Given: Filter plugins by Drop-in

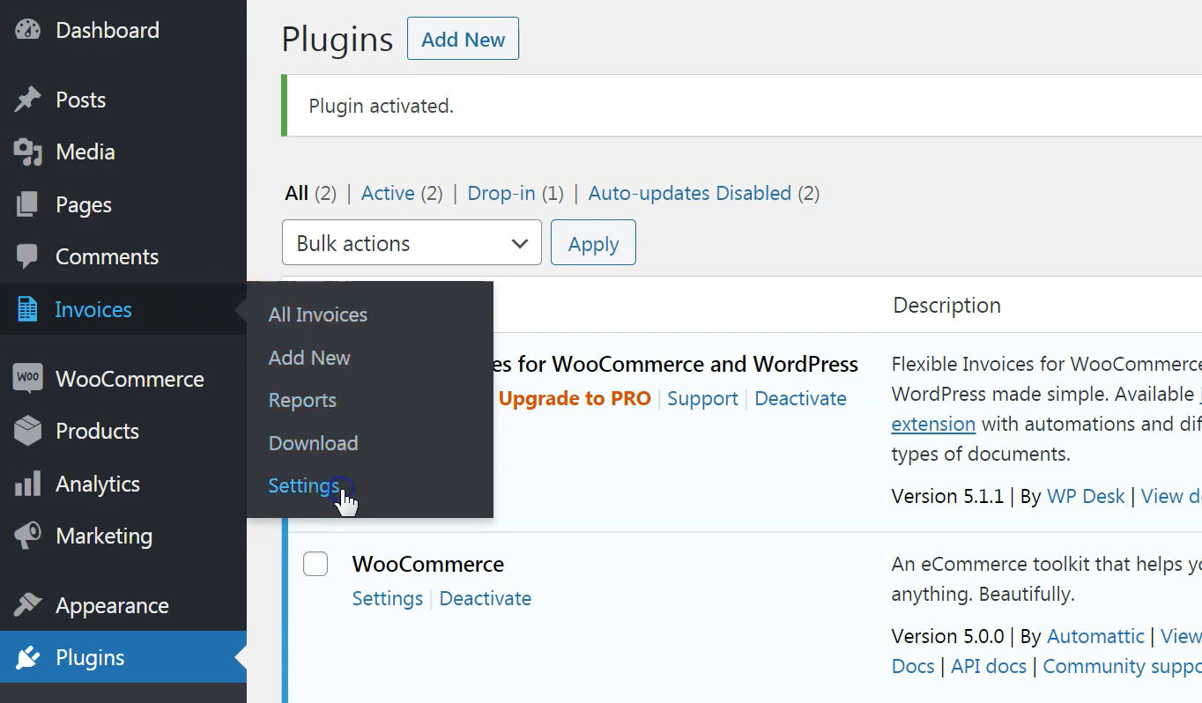Looking at the screenshot, I should 501,193.
